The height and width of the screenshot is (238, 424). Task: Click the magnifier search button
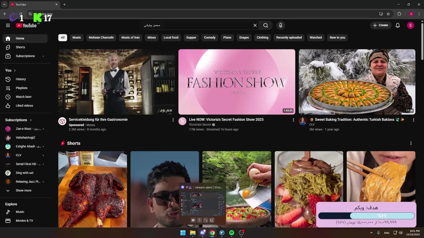[x=266, y=25]
